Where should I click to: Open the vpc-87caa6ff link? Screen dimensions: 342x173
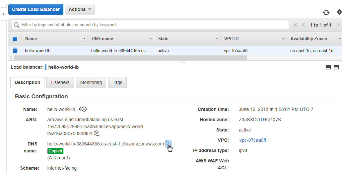coord(252,140)
